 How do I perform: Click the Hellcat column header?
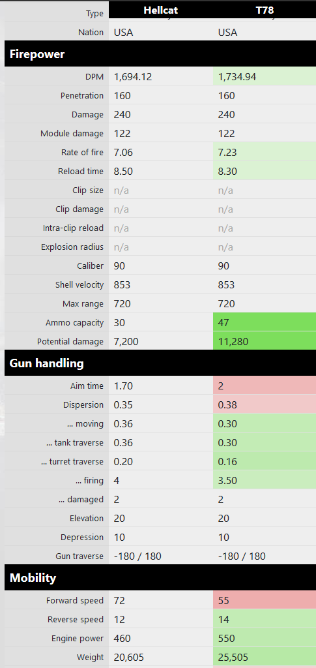161,10
